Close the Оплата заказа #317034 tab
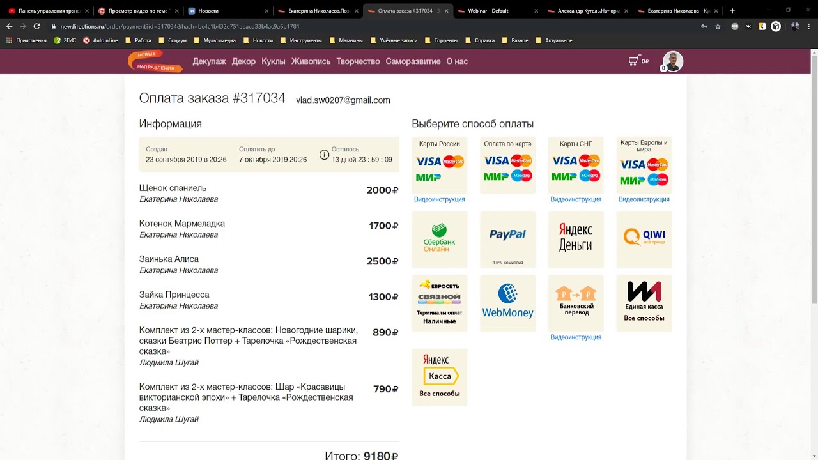Screen dimensions: 818x460 pos(445,11)
